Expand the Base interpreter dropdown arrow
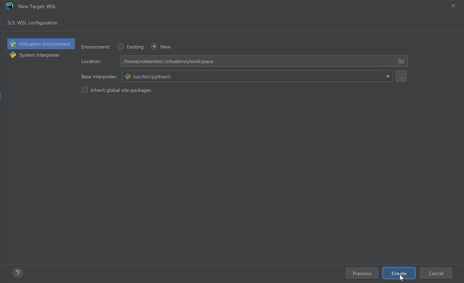The width and height of the screenshot is (464, 283). point(388,77)
